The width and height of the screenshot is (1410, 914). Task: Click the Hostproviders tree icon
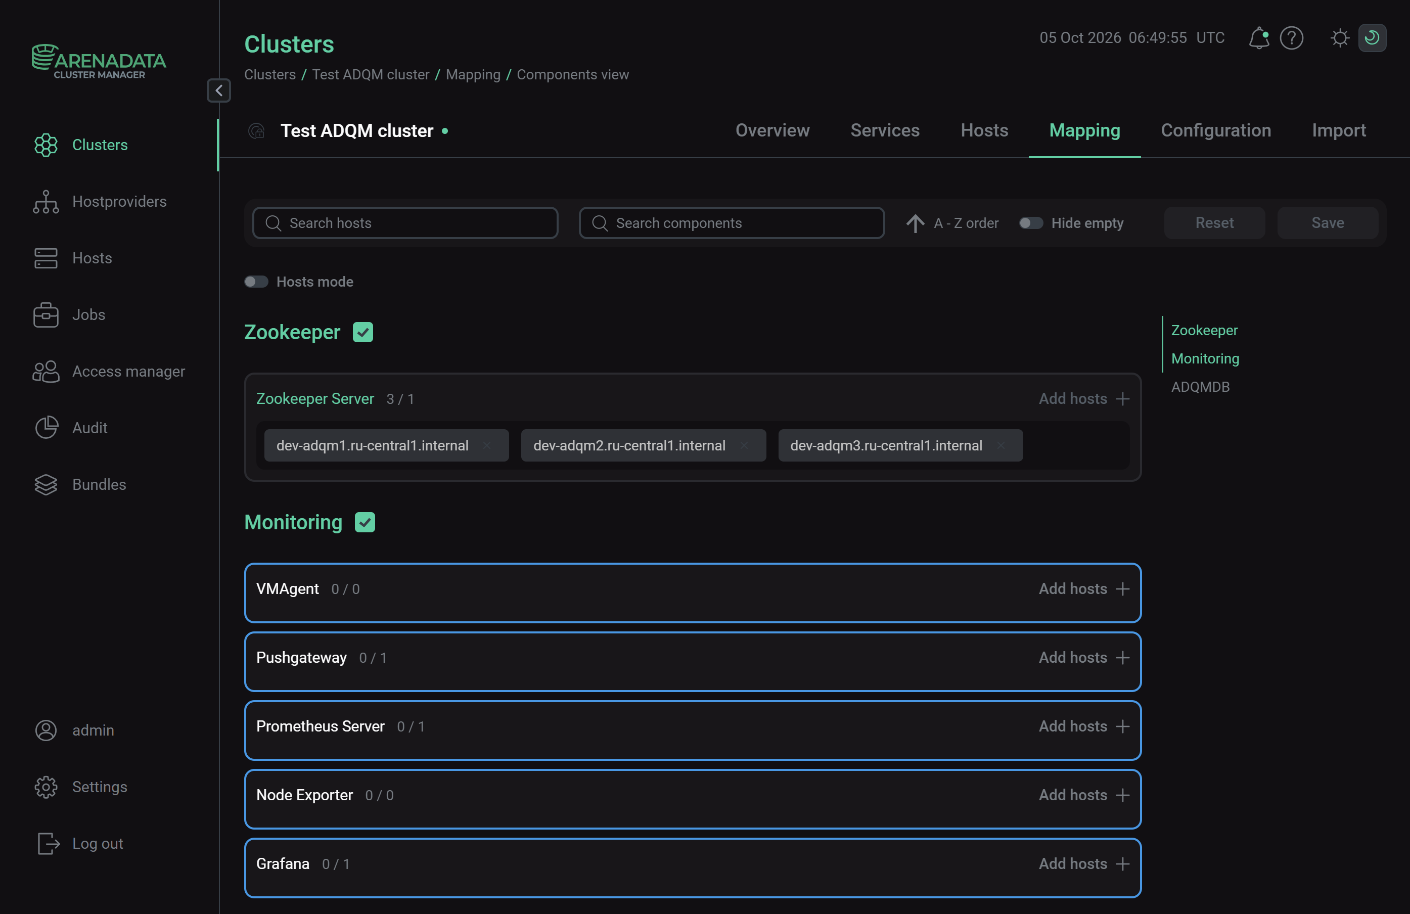pyautogui.click(x=46, y=202)
